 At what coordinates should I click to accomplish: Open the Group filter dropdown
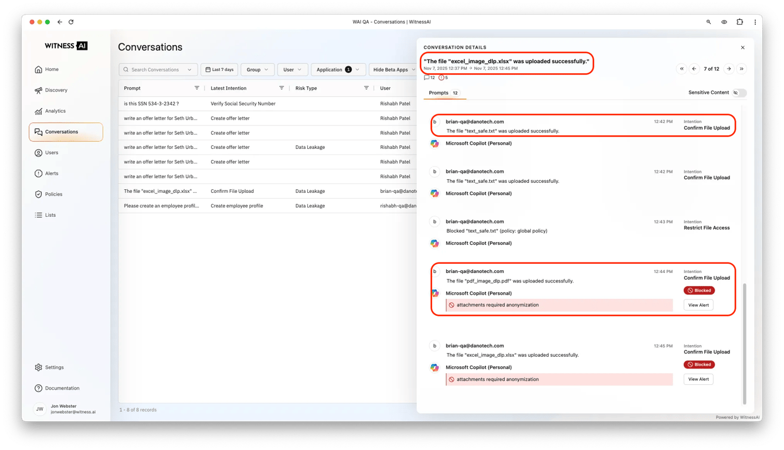point(257,70)
